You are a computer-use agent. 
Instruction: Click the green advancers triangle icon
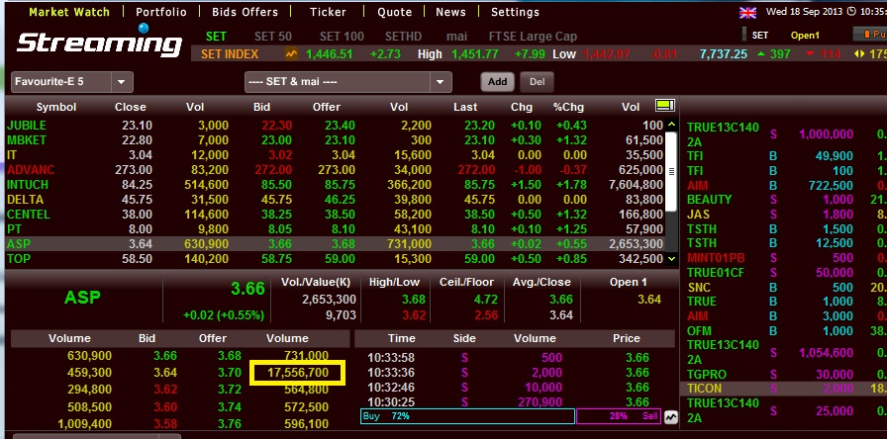click(x=761, y=54)
